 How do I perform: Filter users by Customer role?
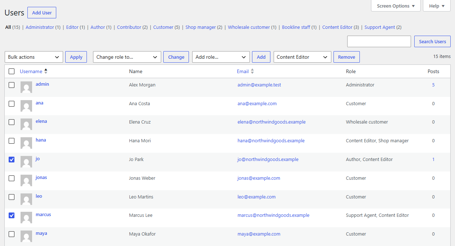(163, 27)
